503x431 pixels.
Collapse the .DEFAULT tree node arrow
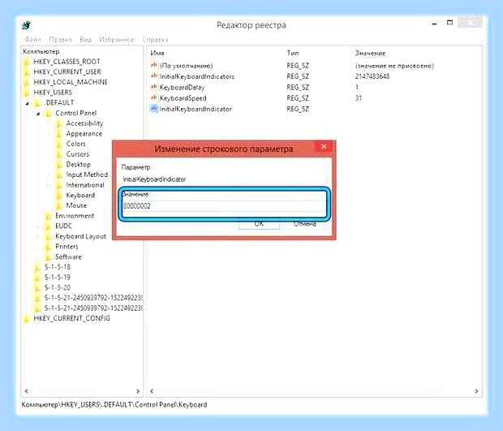click(28, 103)
